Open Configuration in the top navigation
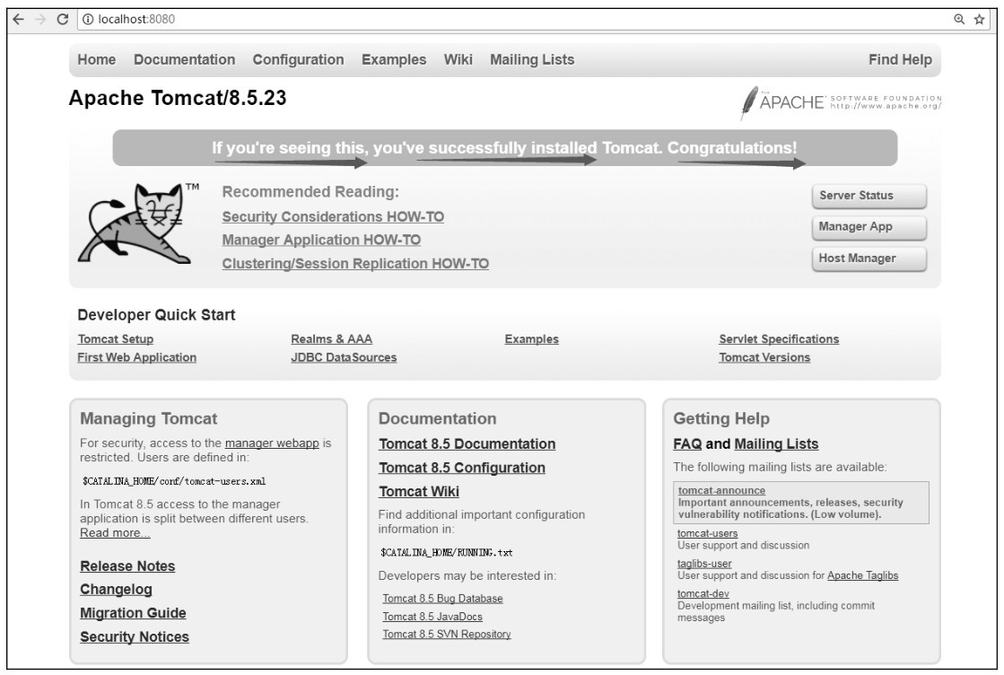1004x675 pixels. 299,59
